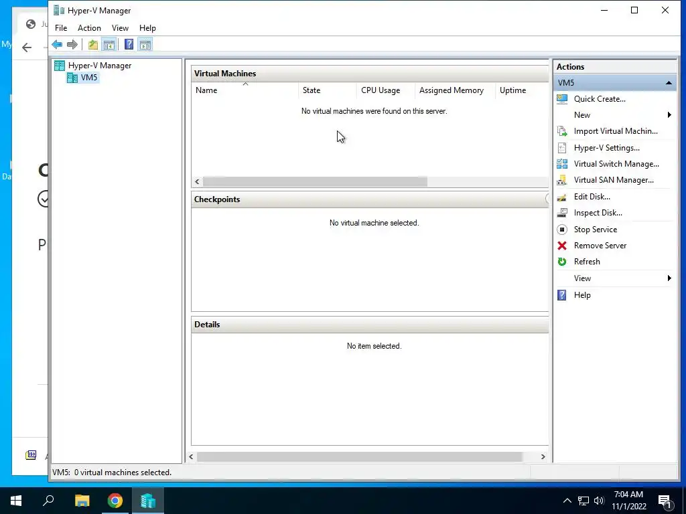
Task: Open the Help menu in menu bar
Action: coord(147,28)
